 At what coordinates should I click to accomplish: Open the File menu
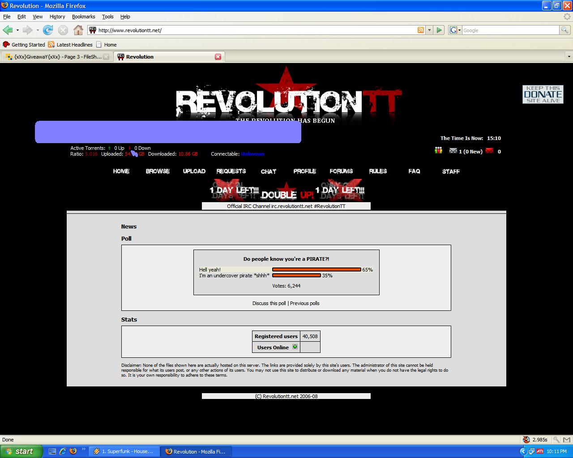[x=7, y=17]
